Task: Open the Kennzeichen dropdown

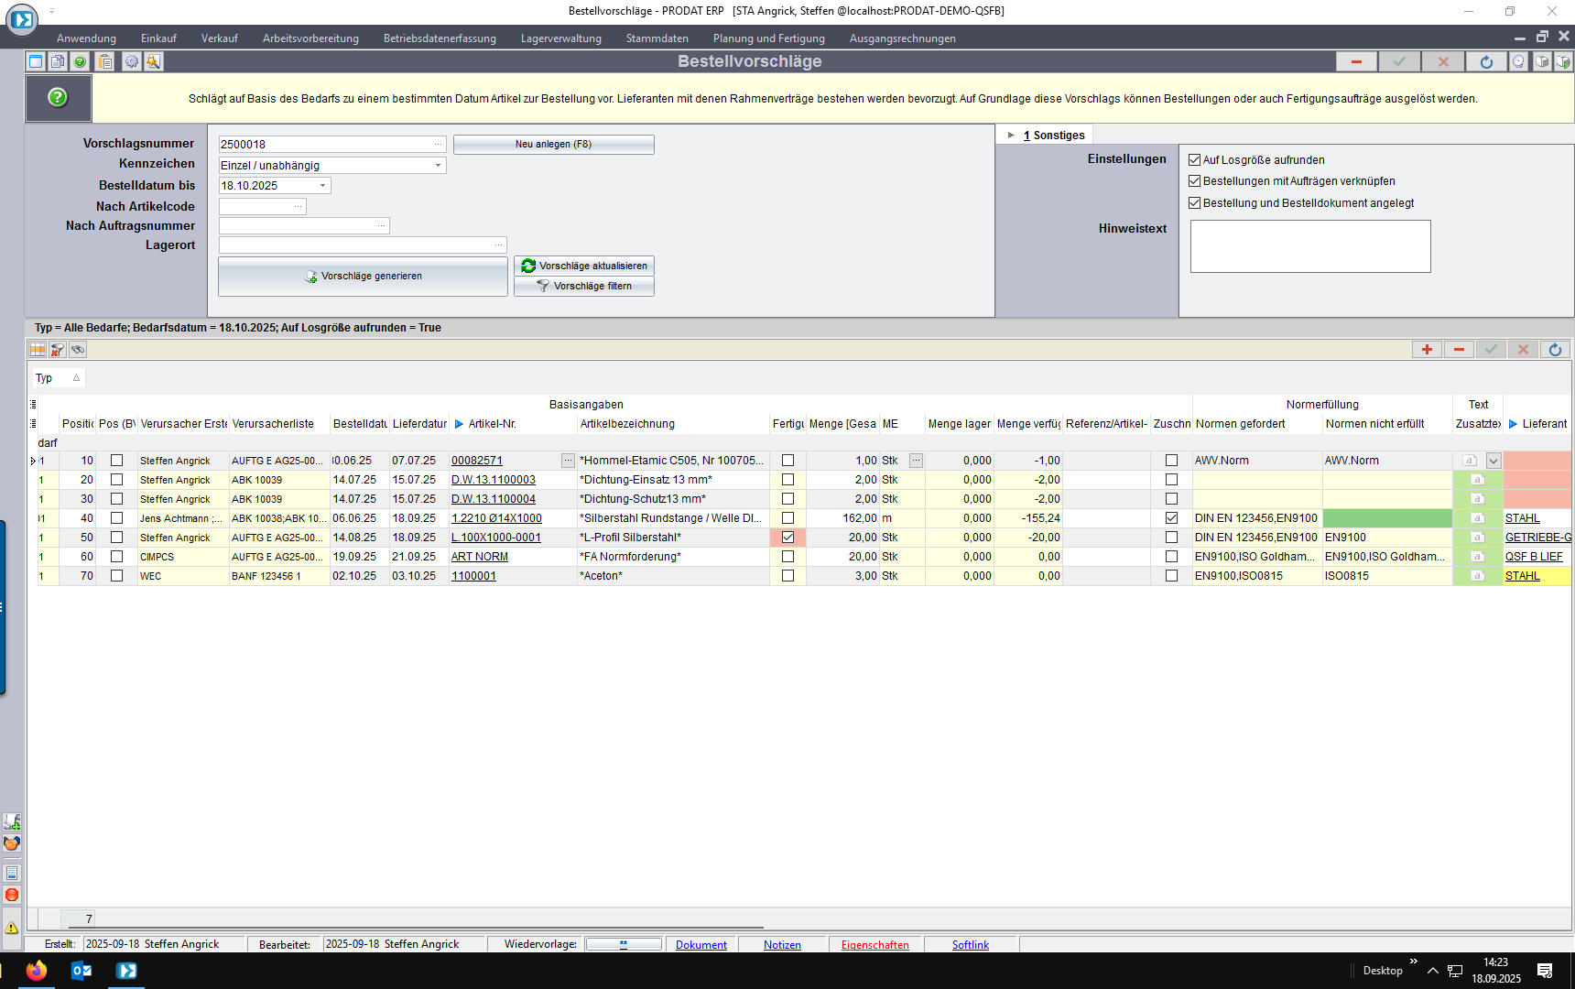Action: [x=438, y=166]
